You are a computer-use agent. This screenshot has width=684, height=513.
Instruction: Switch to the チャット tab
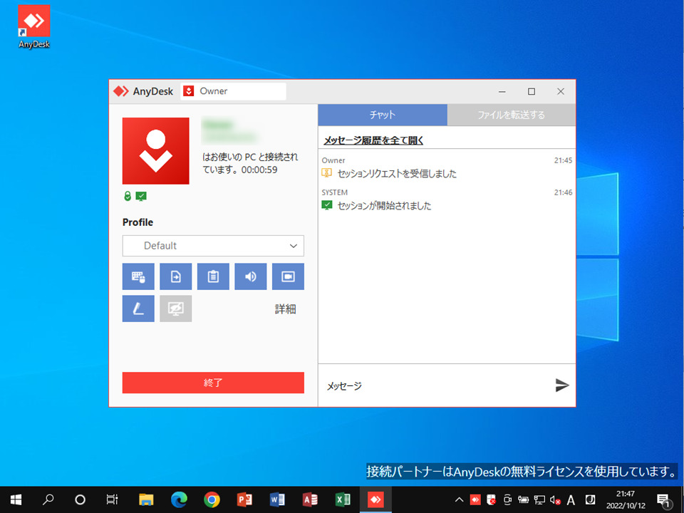[x=383, y=114]
